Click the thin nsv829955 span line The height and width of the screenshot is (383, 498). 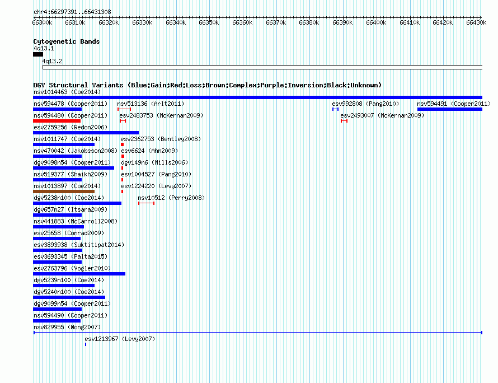click(258, 333)
